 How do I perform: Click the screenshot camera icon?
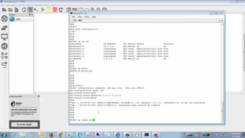click(x=105, y=9)
